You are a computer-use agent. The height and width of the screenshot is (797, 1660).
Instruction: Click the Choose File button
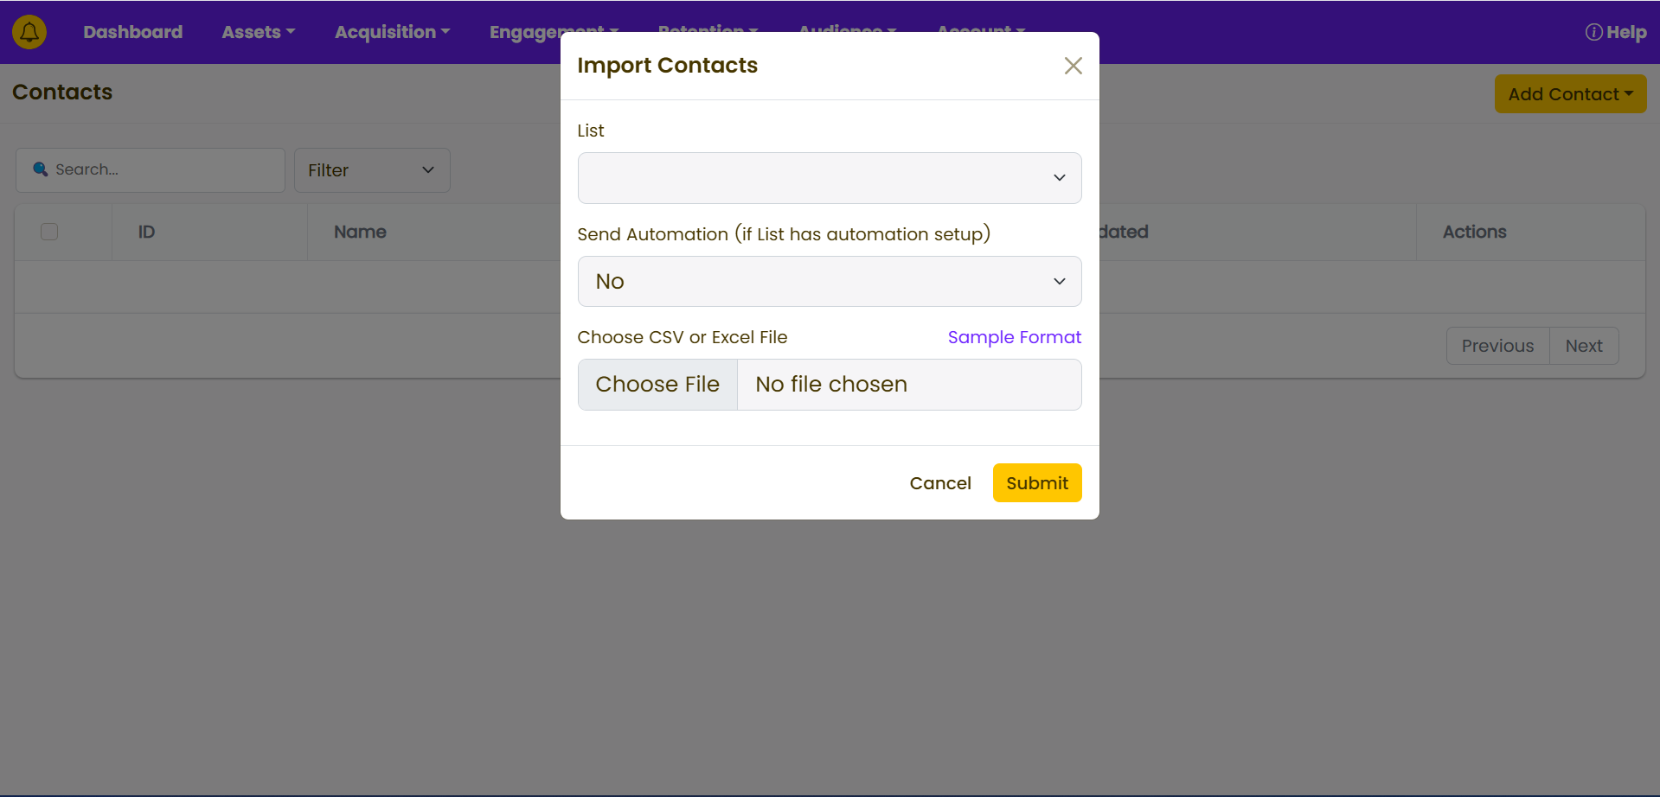[657, 385]
